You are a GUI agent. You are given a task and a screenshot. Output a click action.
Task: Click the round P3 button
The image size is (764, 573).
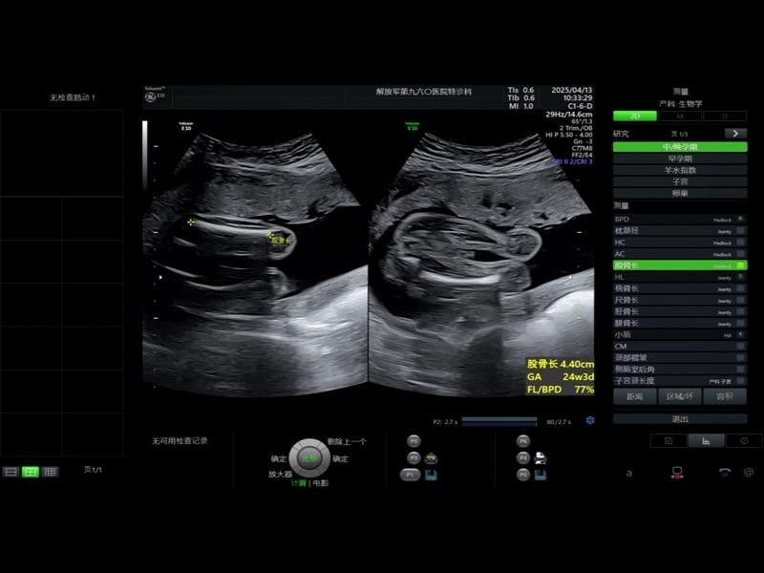pos(414,458)
